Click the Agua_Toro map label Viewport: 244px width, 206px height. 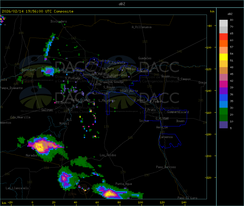click(29, 70)
